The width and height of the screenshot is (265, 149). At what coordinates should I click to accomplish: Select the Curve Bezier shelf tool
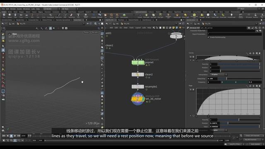click(x=51, y=16)
